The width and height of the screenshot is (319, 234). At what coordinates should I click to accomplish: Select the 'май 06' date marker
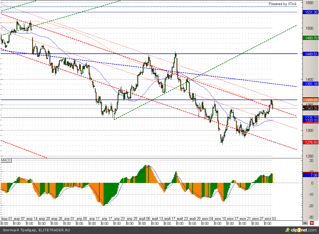[x=145, y=219]
